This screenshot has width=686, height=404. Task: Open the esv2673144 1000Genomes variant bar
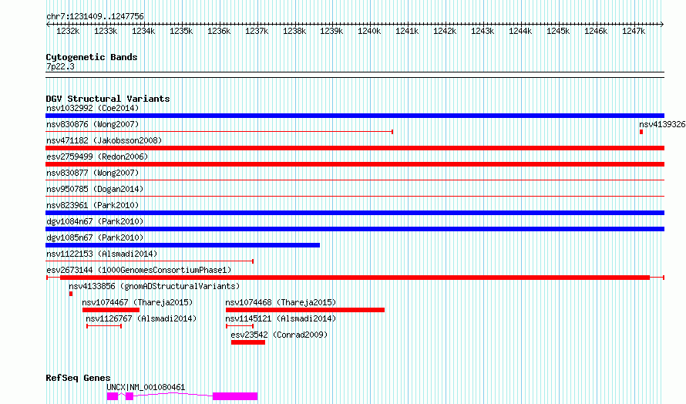[x=355, y=278]
